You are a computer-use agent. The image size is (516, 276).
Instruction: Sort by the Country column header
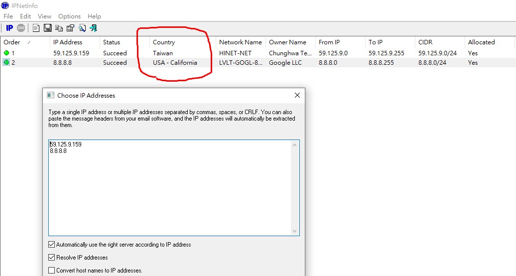pyautogui.click(x=164, y=42)
